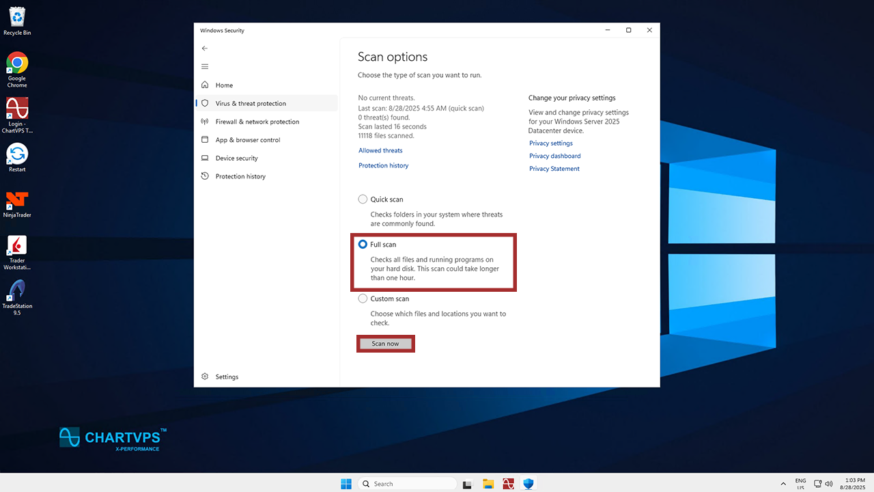The image size is (874, 492).
Task: Open the Trader Workstation desktop icon
Action: [17, 246]
